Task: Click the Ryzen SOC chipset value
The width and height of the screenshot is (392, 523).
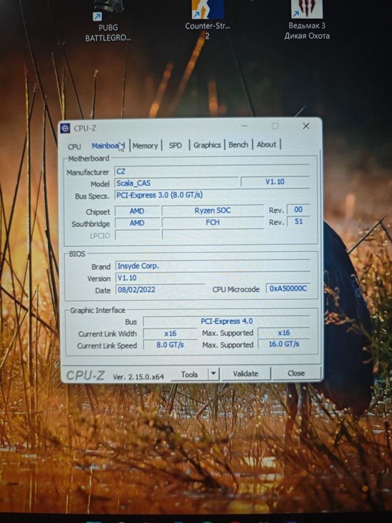Action: (213, 210)
